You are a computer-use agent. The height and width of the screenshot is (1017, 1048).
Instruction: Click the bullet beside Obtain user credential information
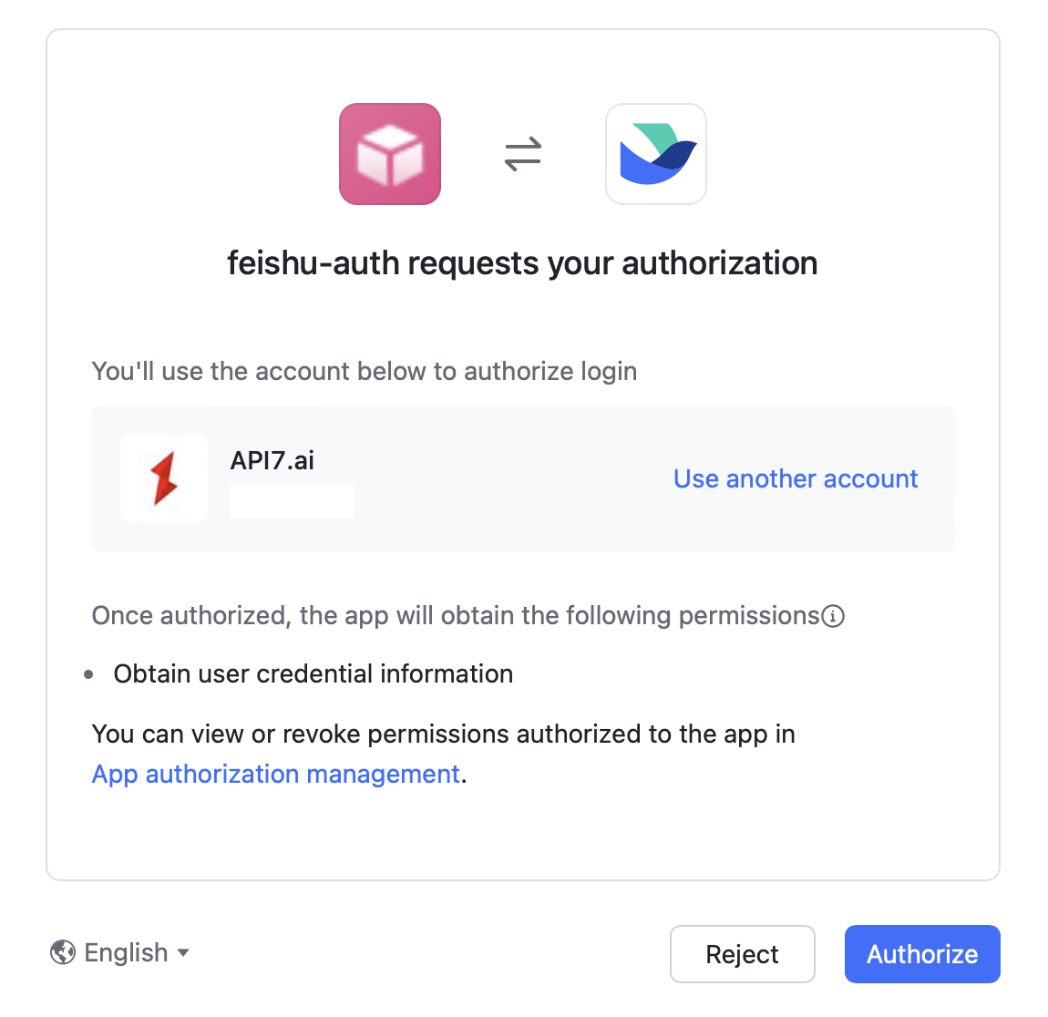pyautogui.click(x=88, y=674)
